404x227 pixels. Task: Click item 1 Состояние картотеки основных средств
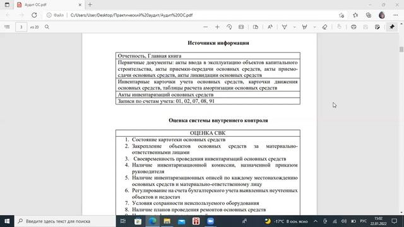point(179,139)
